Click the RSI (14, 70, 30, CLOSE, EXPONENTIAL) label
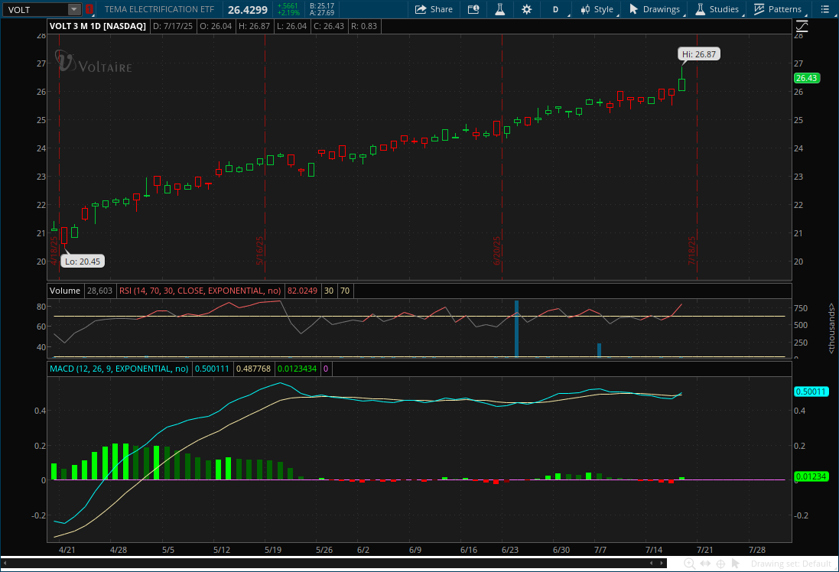 [x=200, y=291]
